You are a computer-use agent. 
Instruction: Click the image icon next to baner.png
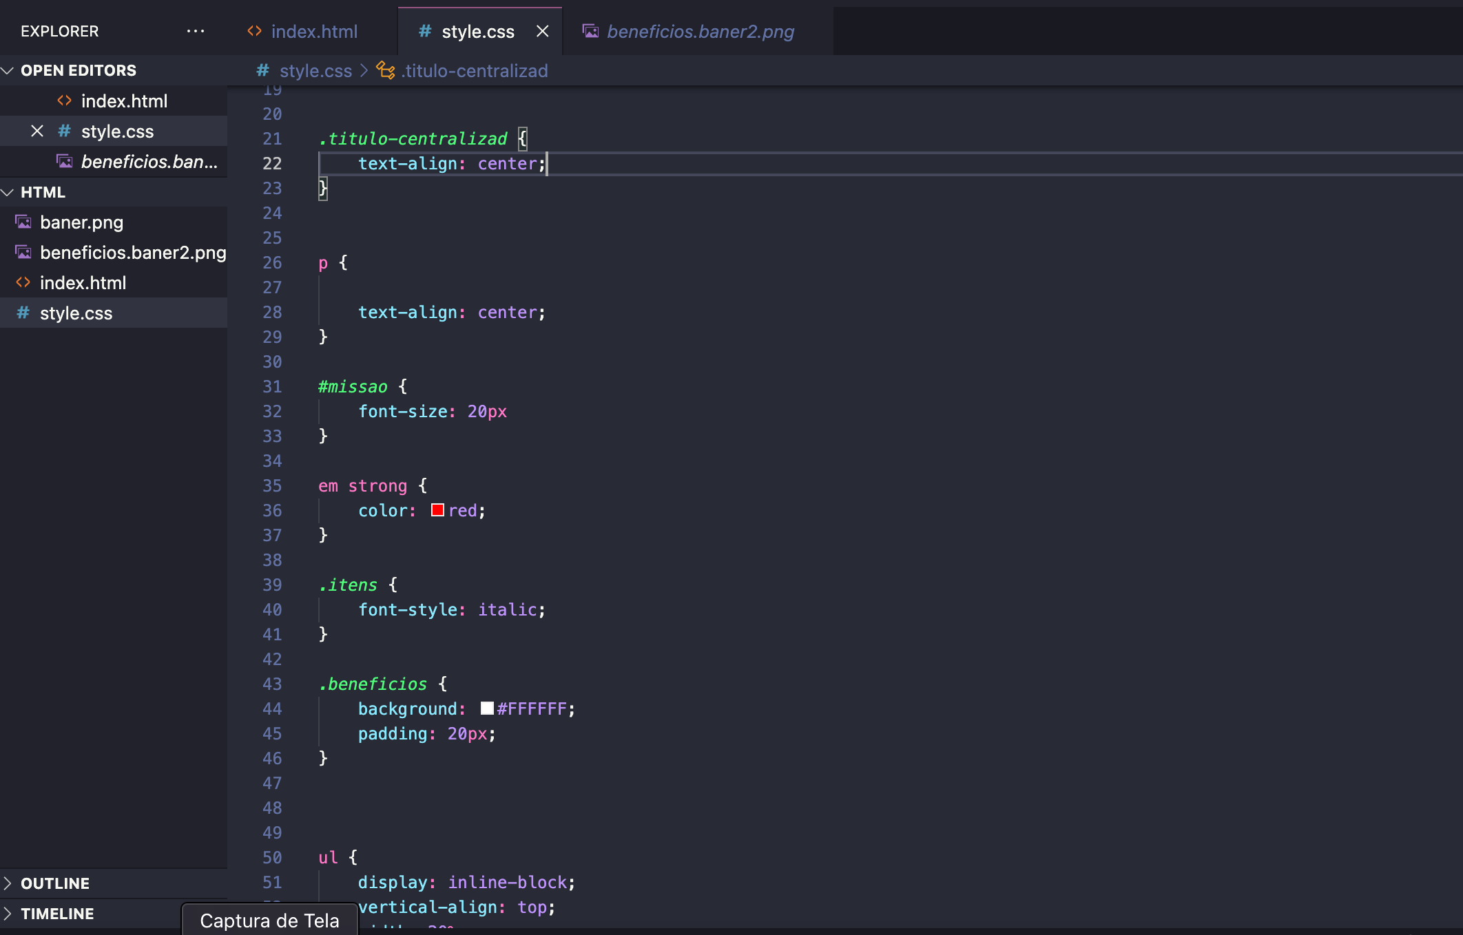point(23,222)
